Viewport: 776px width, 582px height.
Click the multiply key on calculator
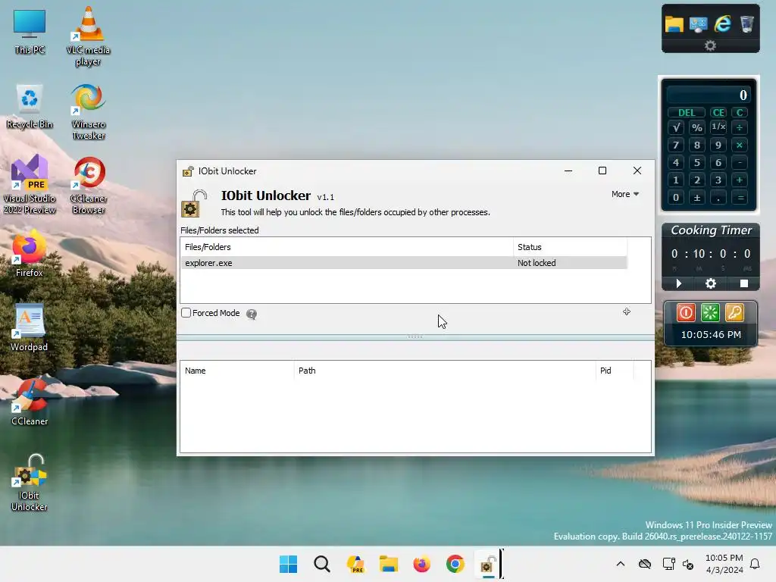tap(740, 145)
